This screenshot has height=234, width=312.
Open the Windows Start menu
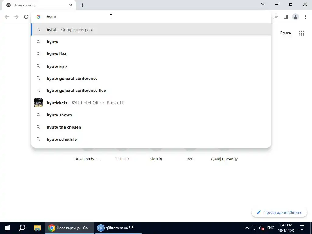[x=7, y=228]
